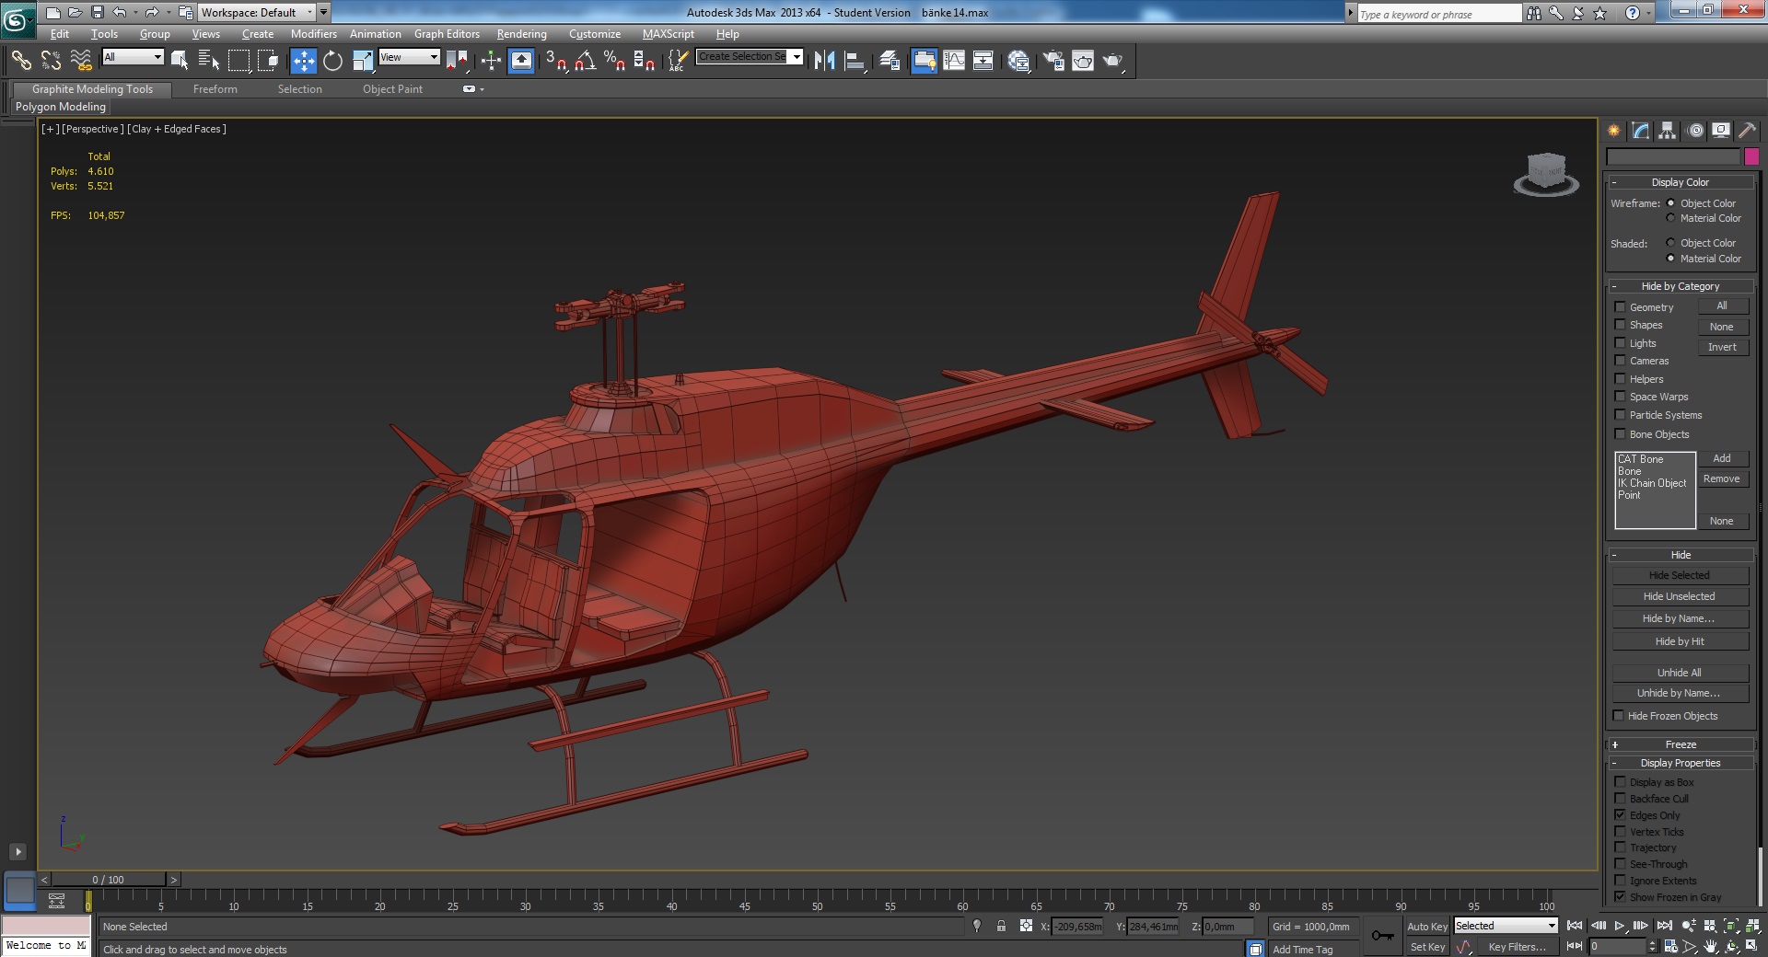Switch to the Freeform tab
Viewport: 1768px width, 957px height.
(215, 89)
